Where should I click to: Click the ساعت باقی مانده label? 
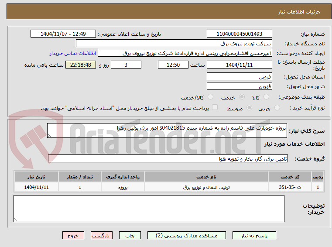44,65
